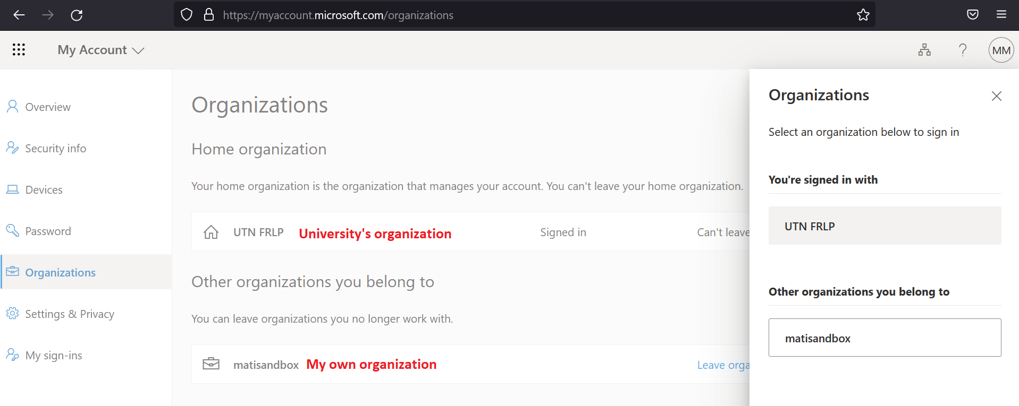Click the Devices laptop icon
This screenshot has width=1019, height=406.
click(x=12, y=189)
